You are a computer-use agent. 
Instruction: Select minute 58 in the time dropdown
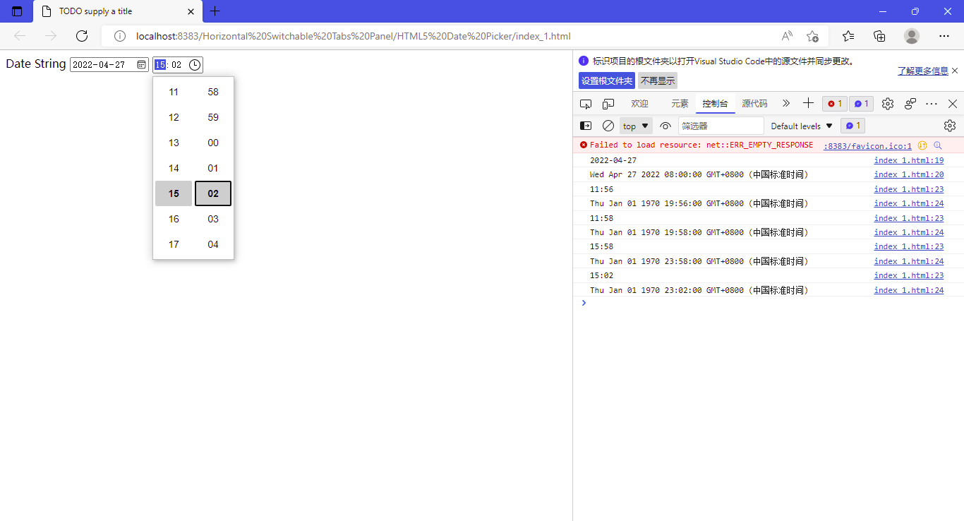(212, 92)
